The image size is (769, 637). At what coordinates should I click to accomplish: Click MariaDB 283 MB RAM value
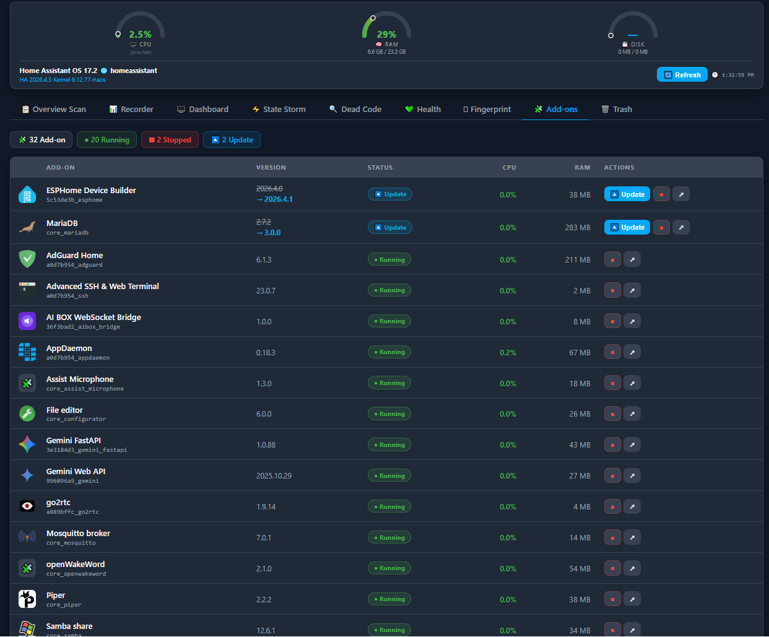pos(578,228)
